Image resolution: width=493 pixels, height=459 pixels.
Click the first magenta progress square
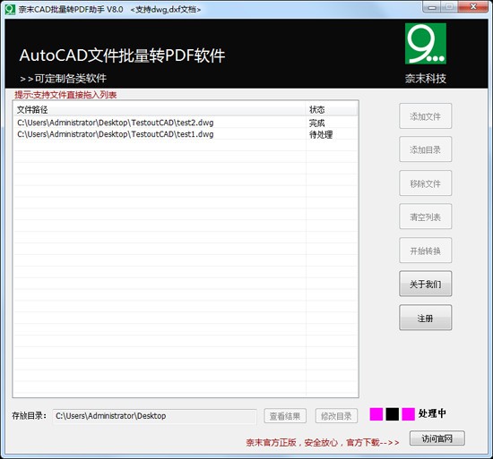coord(376,414)
